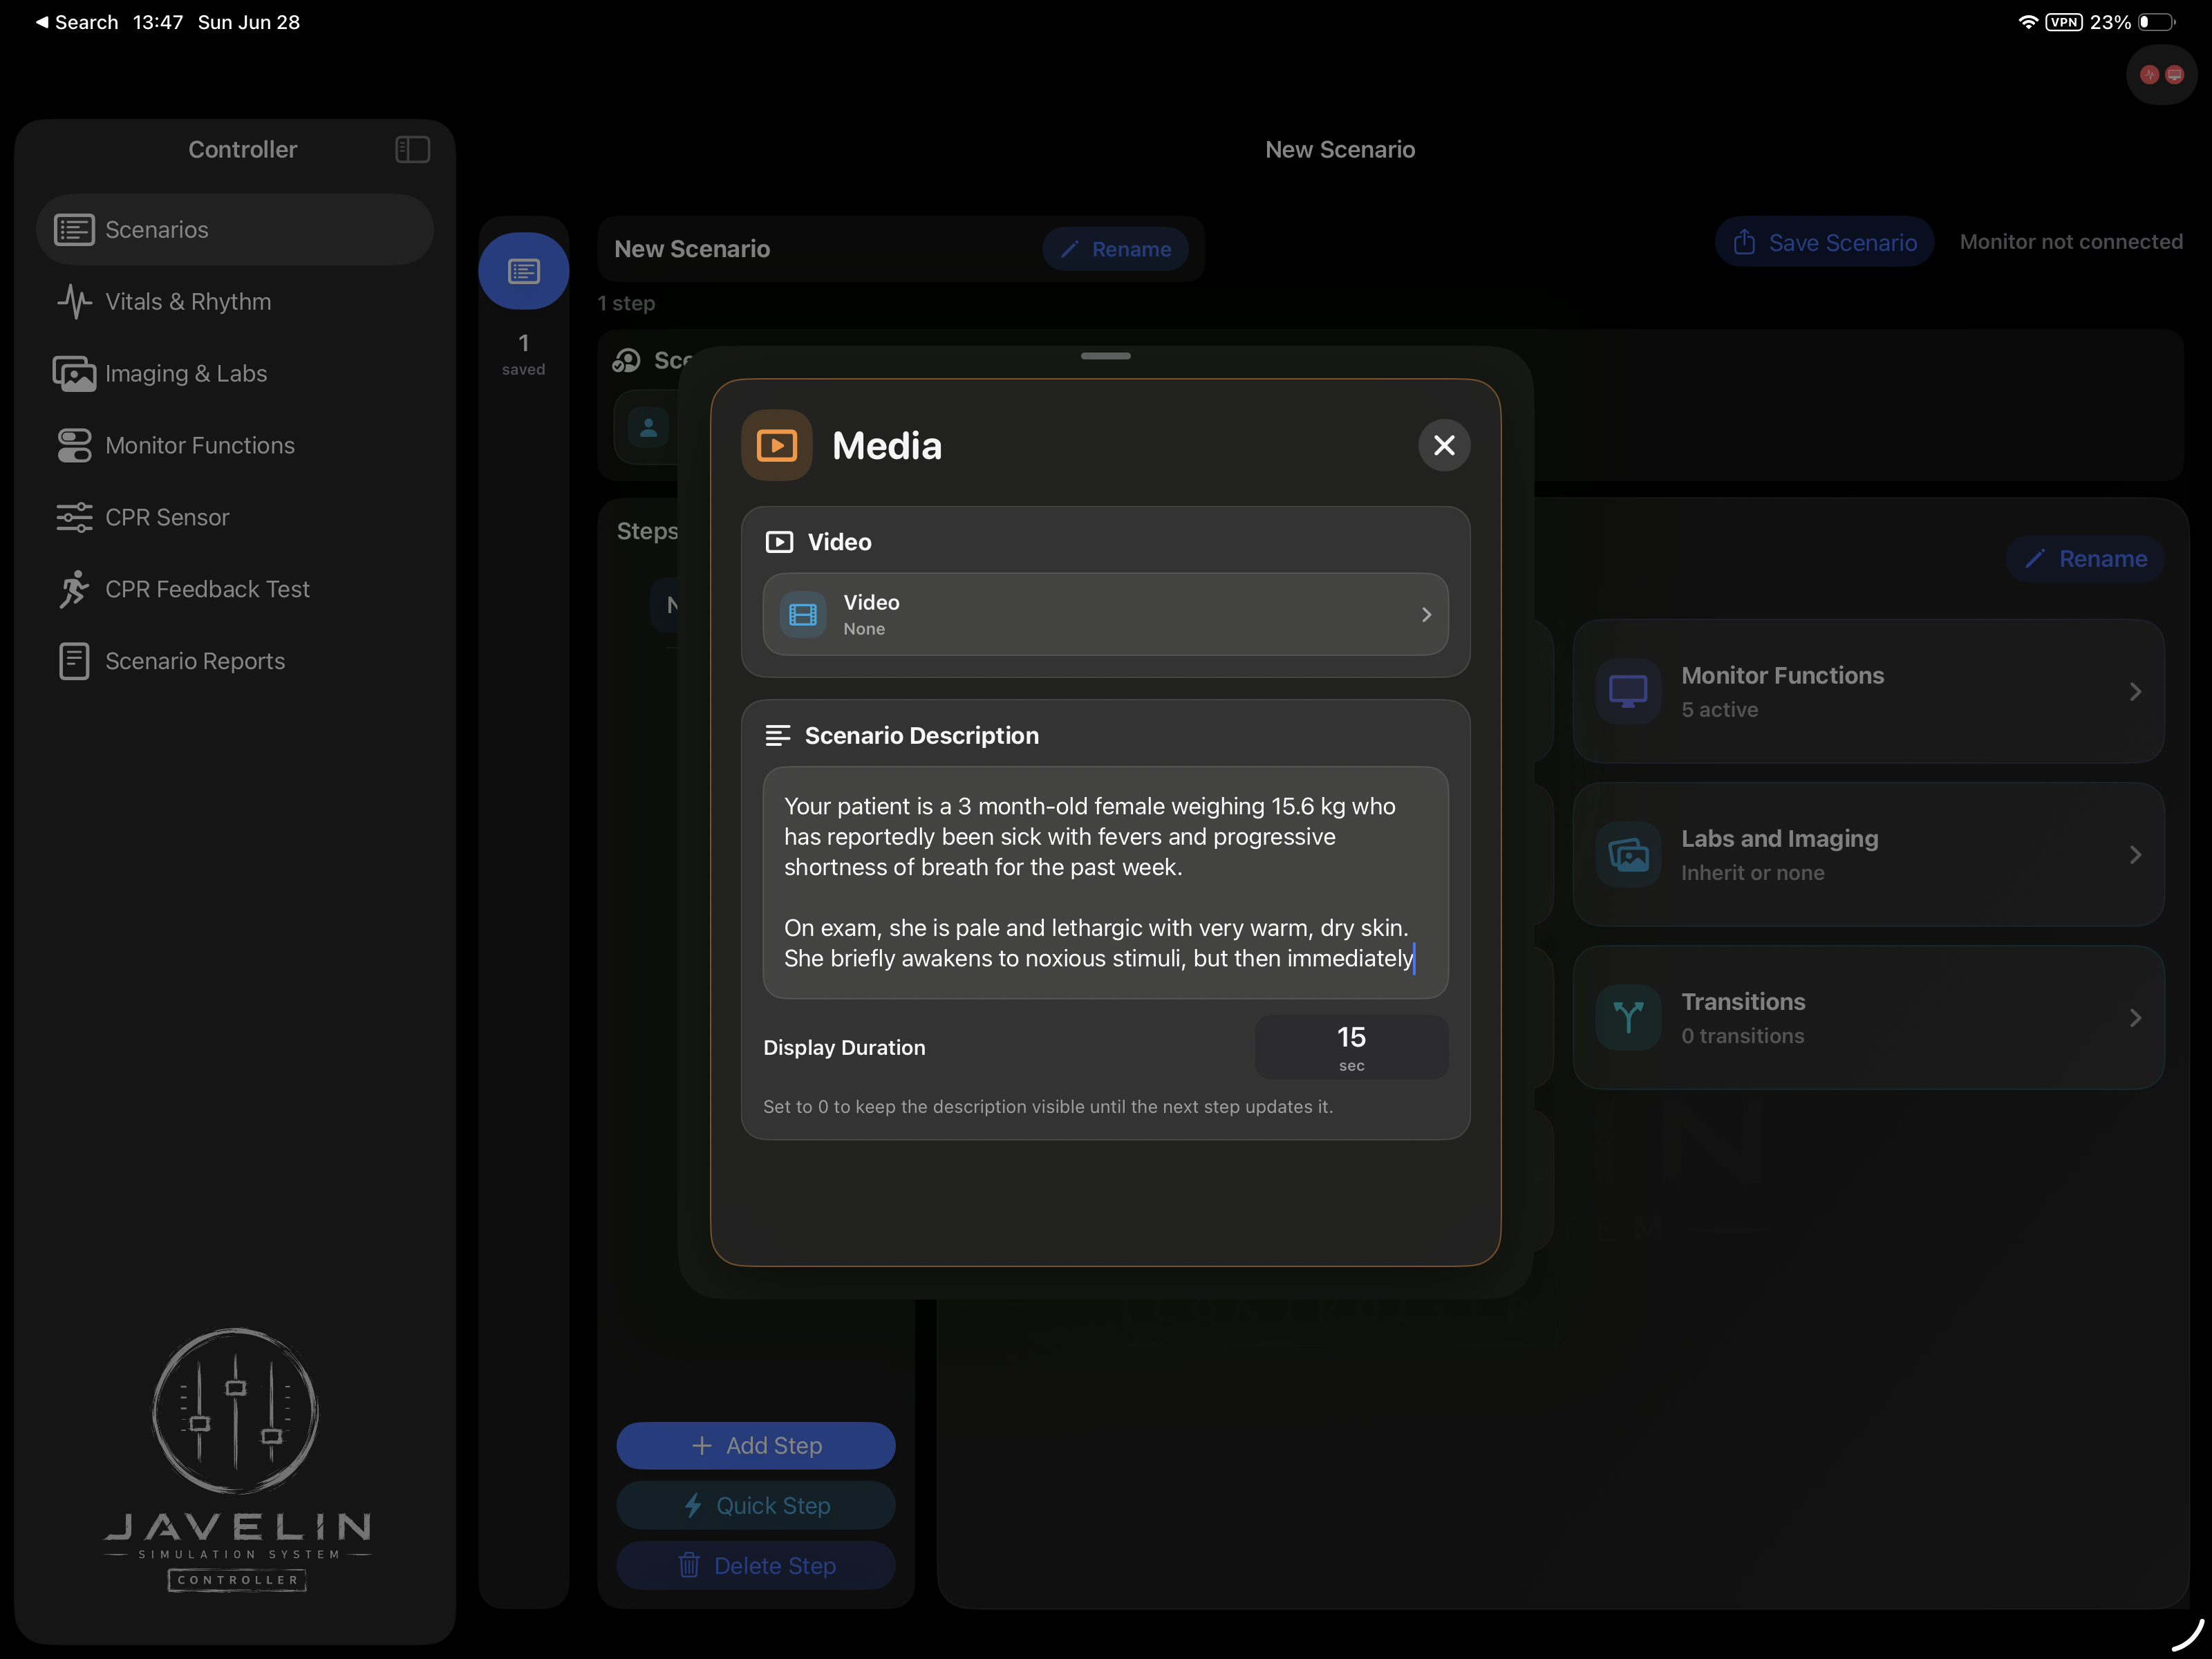The width and height of the screenshot is (2212, 1659).
Task: Click Rename button in step panel
Action: (x=2085, y=558)
